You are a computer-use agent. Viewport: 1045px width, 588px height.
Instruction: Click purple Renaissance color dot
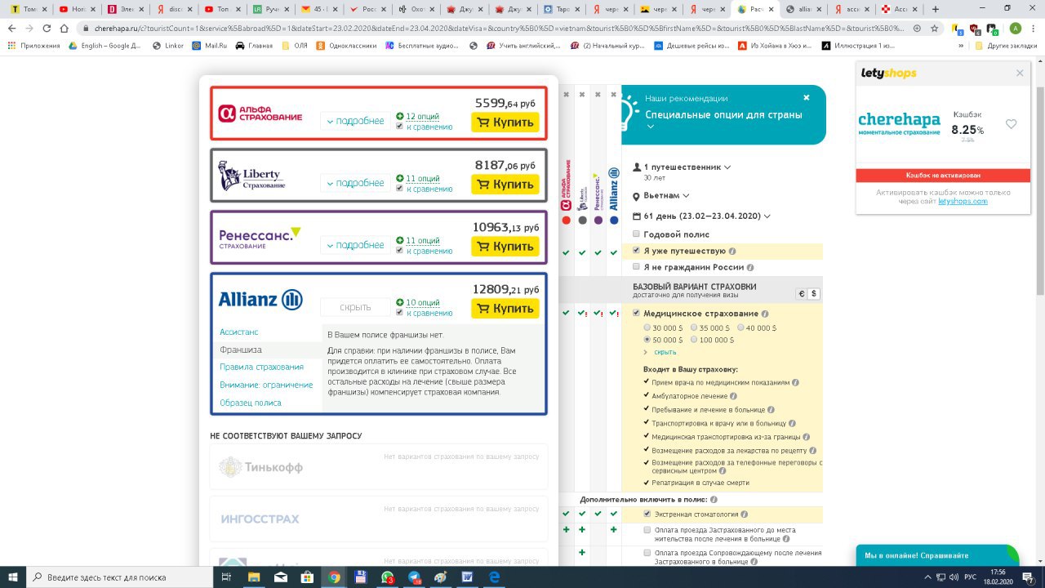point(598,220)
